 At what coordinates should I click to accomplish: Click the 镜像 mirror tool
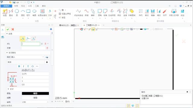click(x=153, y=13)
